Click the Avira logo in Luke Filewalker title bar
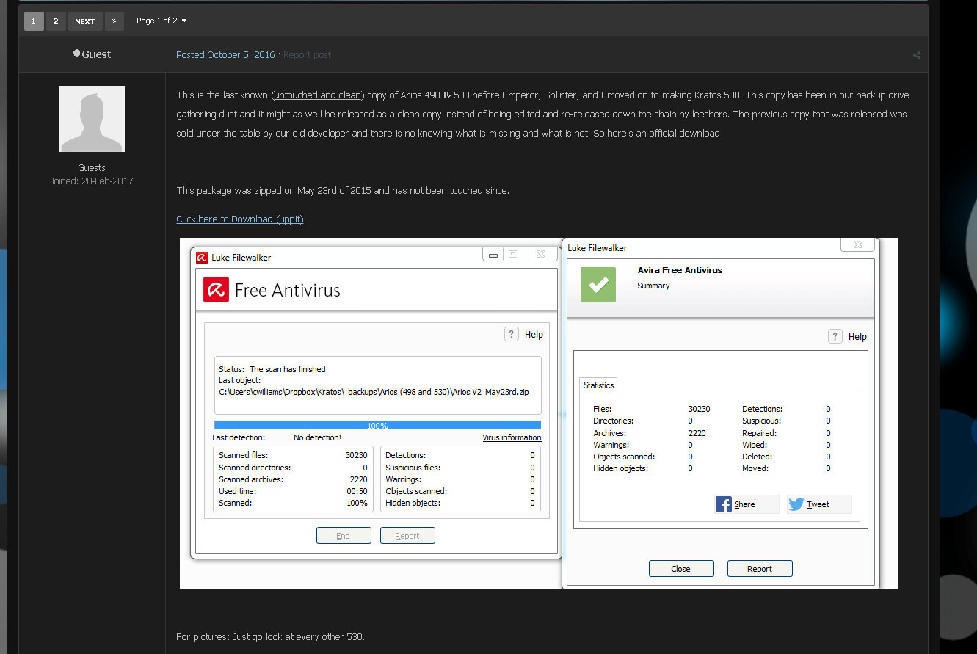 (202, 258)
